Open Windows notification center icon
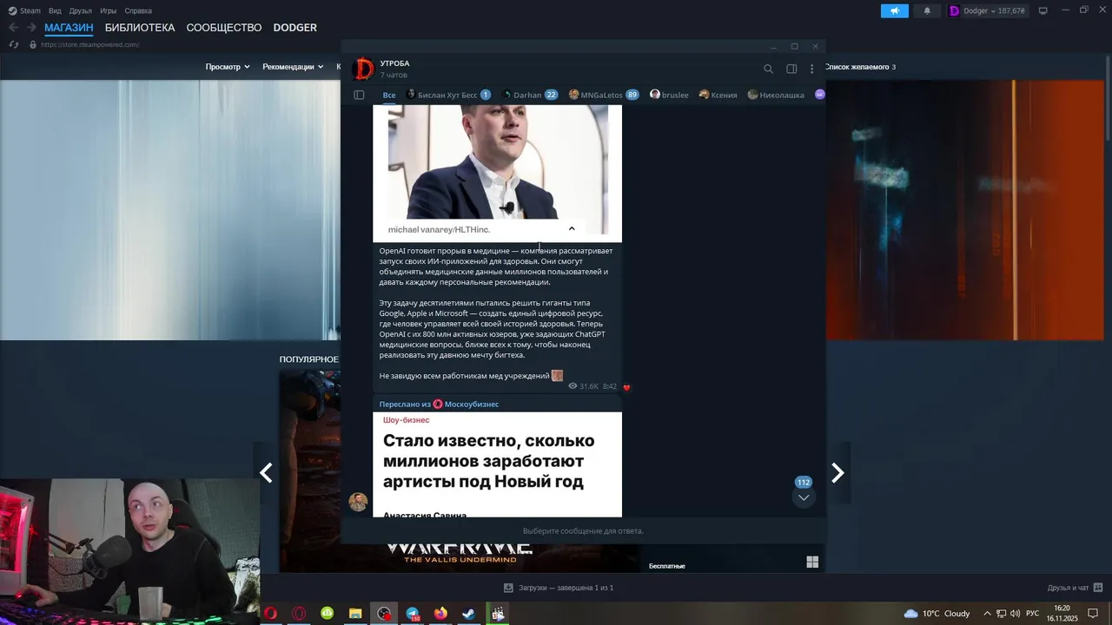Image resolution: width=1112 pixels, height=625 pixels. (x=1093, y=613)
